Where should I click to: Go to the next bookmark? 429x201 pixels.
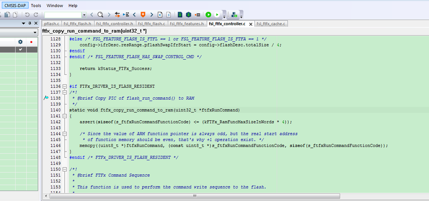tap(152, 15)
